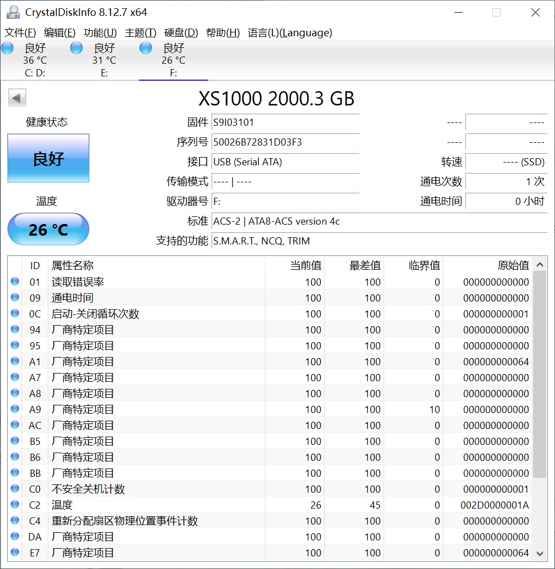Click the 传输模式 transfer mode field

[285, 181]
